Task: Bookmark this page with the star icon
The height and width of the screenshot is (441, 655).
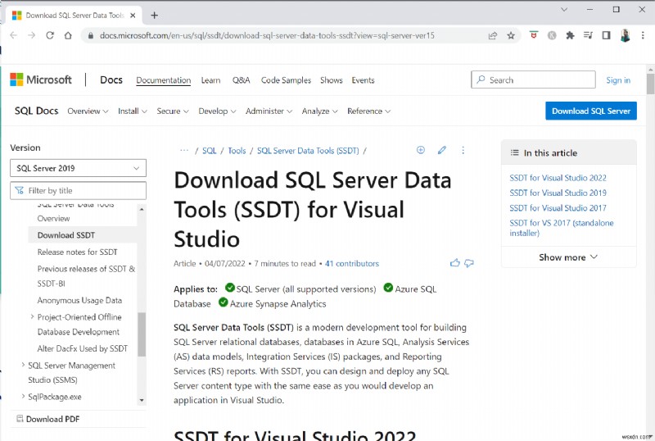Action: pyautogui.click(x=511, y=35)
